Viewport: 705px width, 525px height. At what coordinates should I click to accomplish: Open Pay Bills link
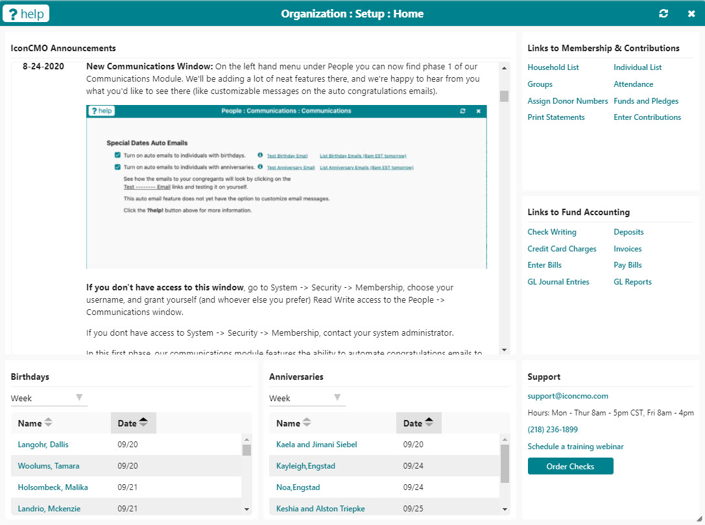pos(628,265)
